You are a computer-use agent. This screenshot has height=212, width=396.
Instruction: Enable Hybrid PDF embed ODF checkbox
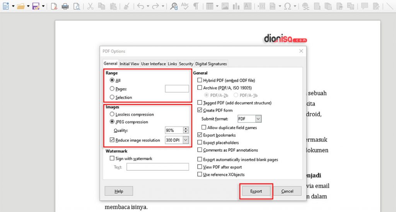pyautogui.click(x=200, y=80)
